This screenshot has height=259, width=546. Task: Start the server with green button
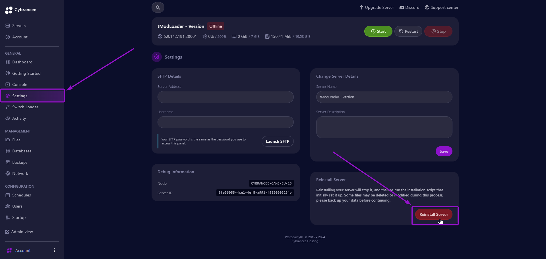click(378, 31)
